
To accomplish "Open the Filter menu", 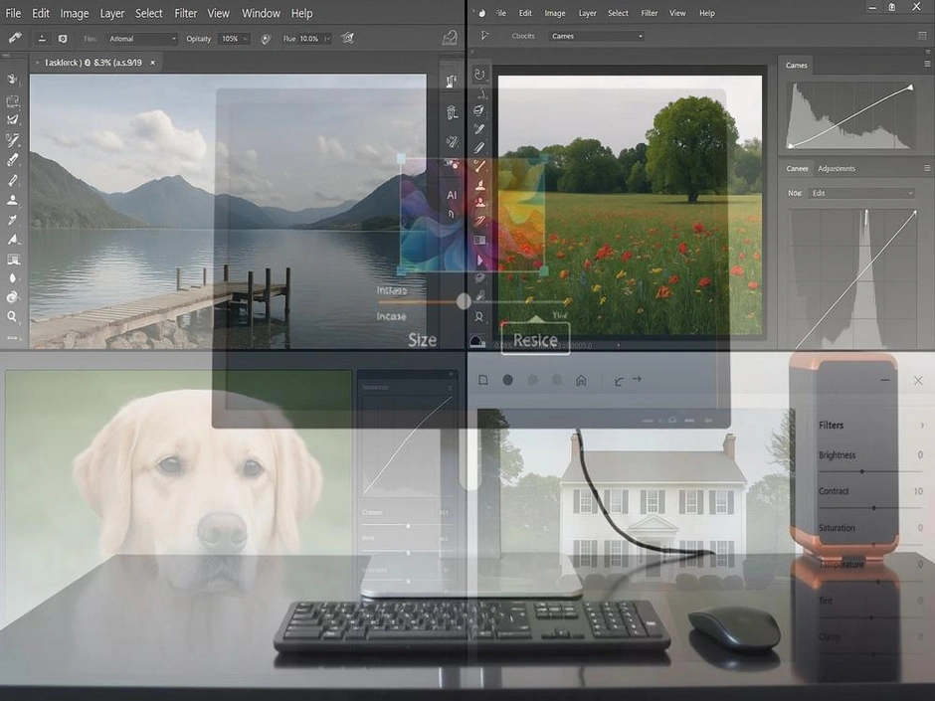I will click(185, 13).
